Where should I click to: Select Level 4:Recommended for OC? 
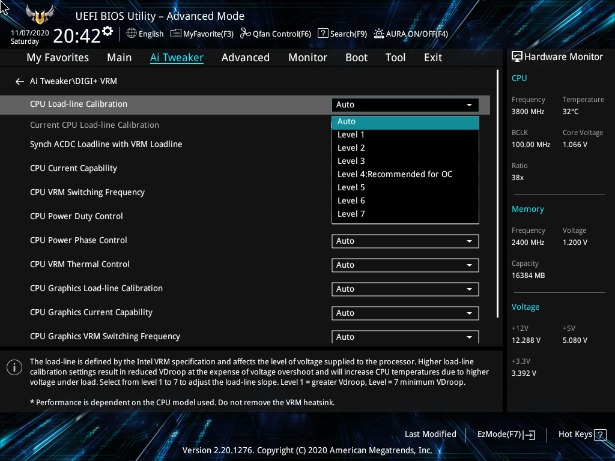point(405,175)
